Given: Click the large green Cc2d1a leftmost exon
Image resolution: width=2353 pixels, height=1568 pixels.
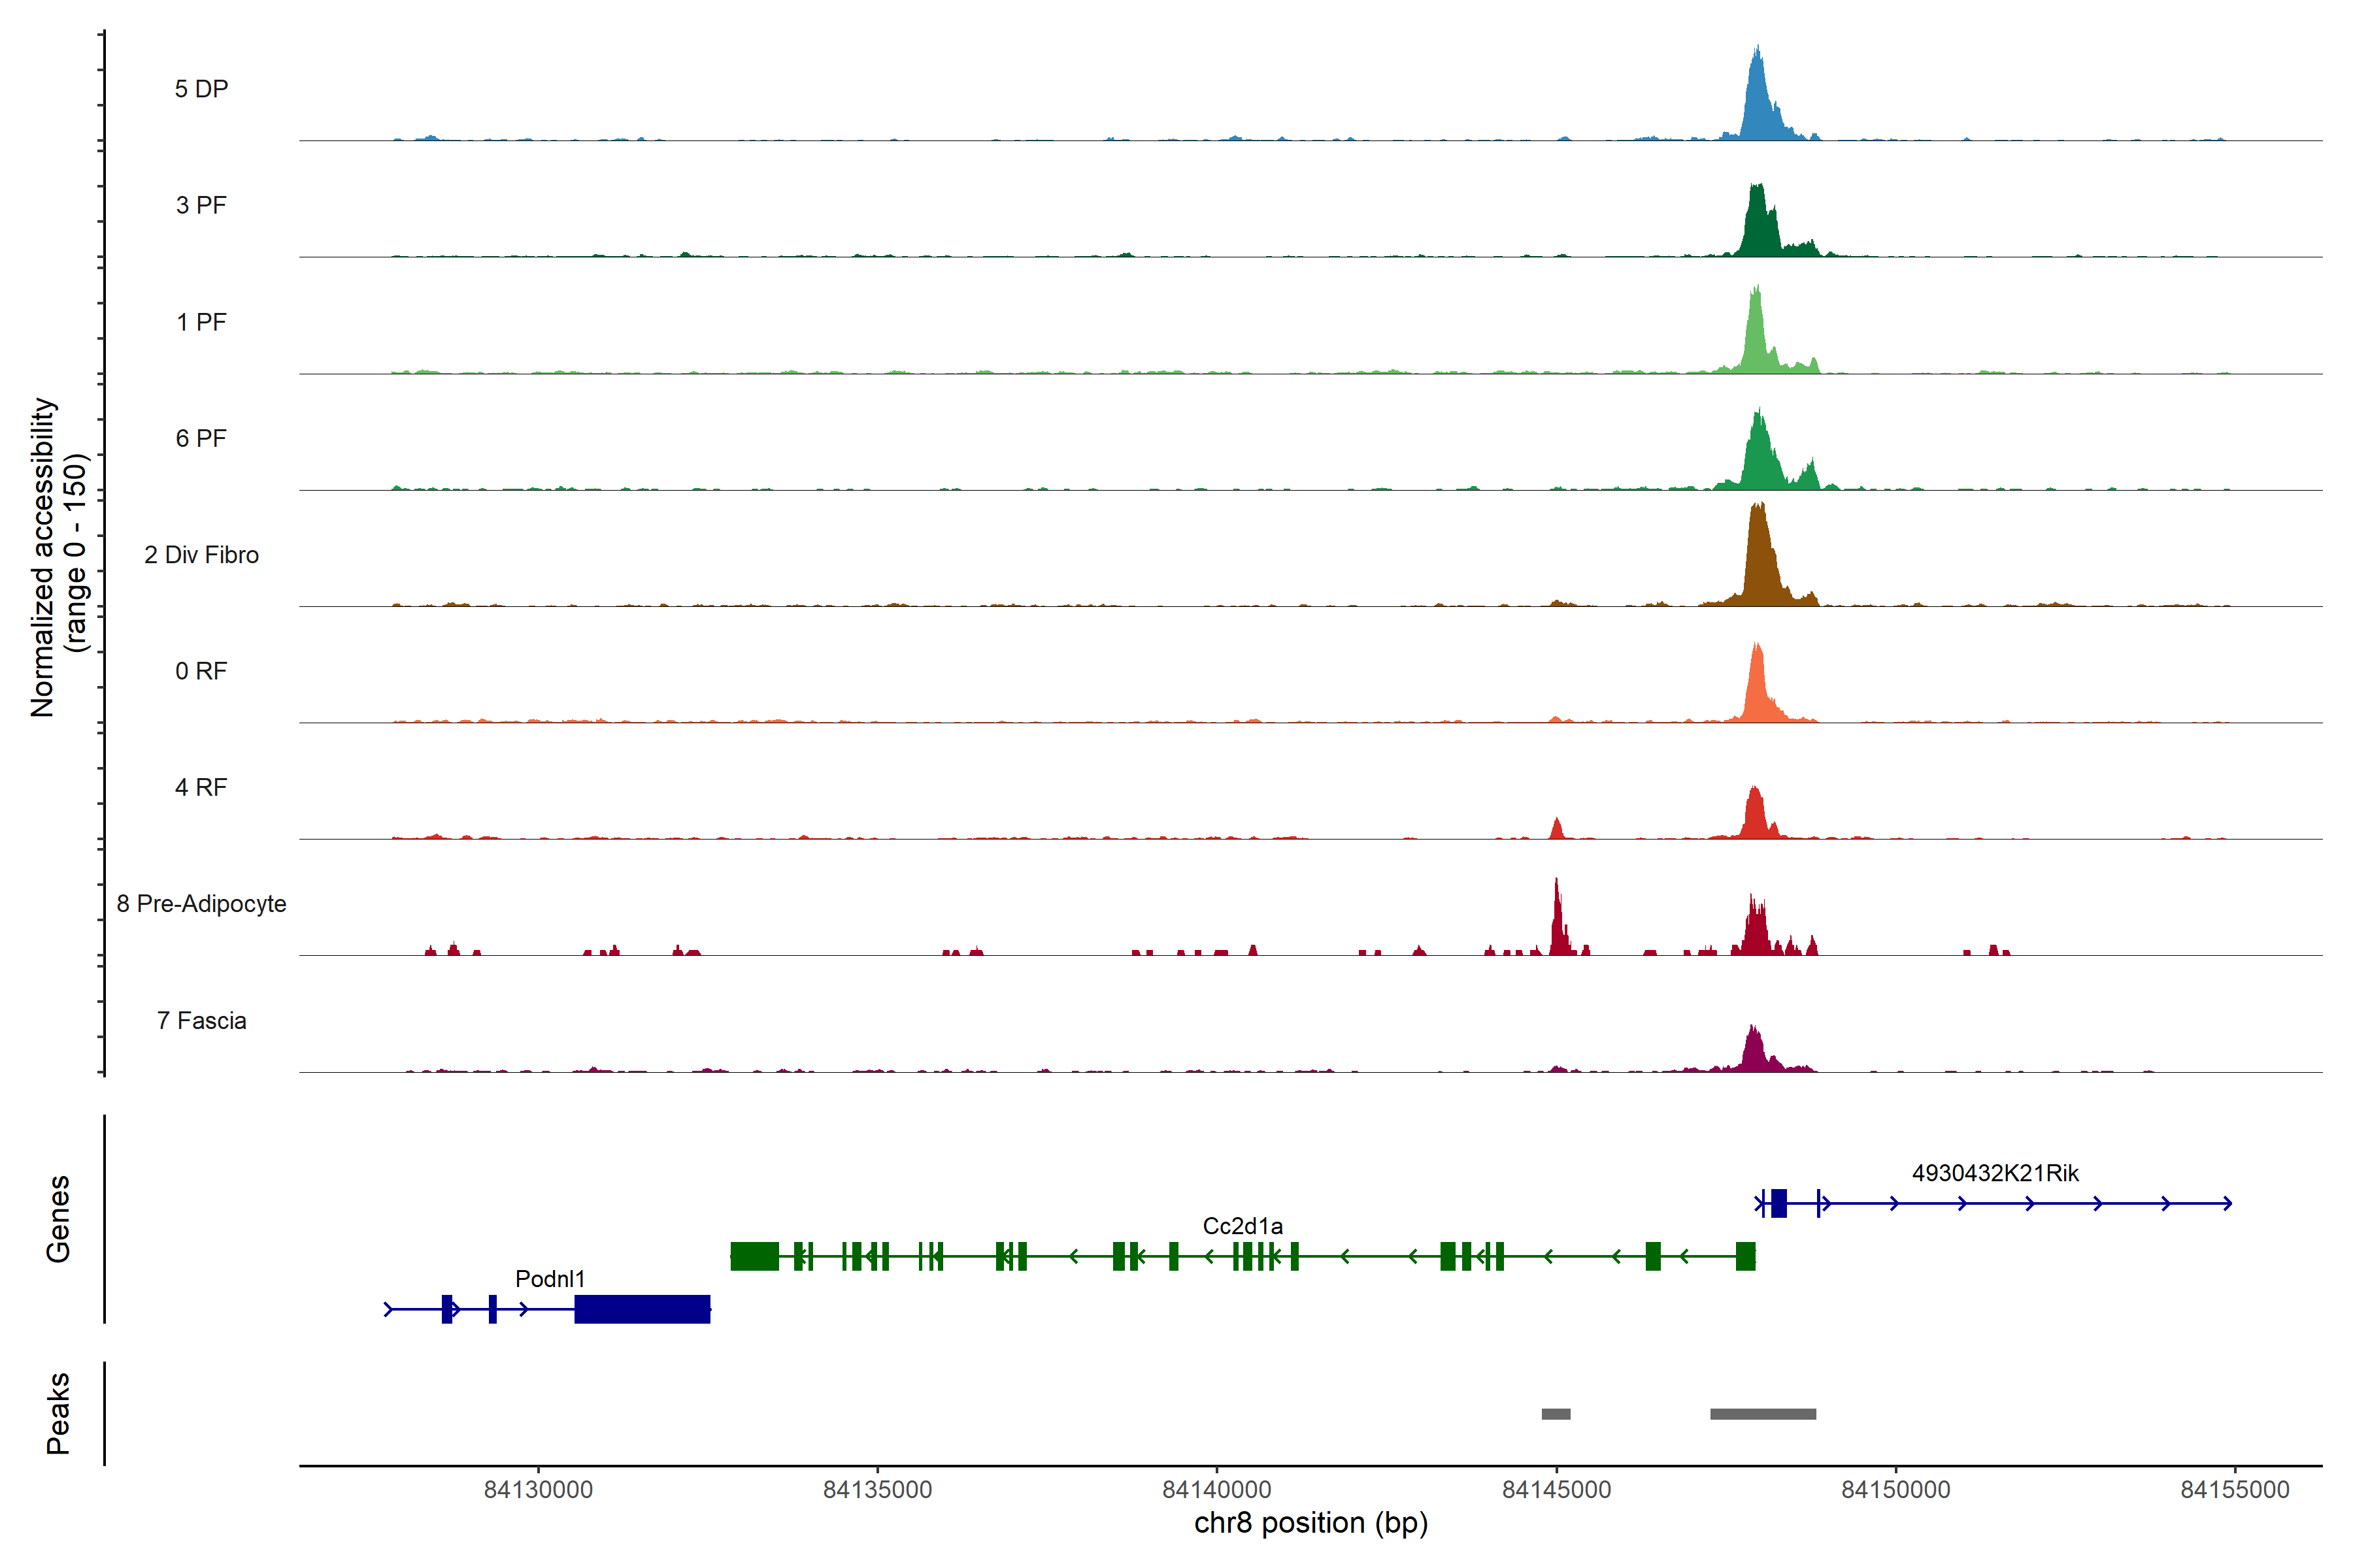Looking at the screenshot, I should tap(754, 1256).
